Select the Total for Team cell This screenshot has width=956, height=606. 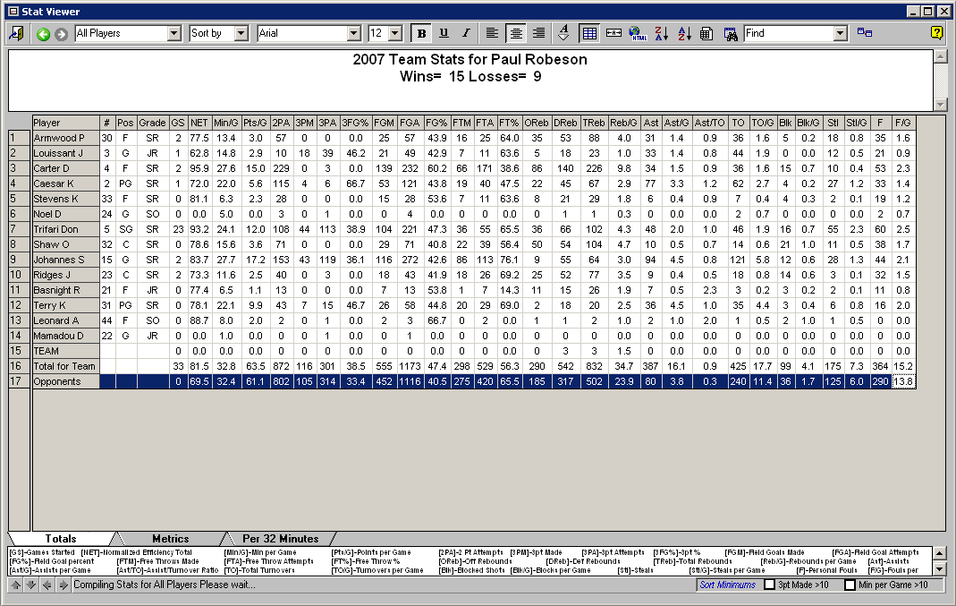(x=66, y=366)
